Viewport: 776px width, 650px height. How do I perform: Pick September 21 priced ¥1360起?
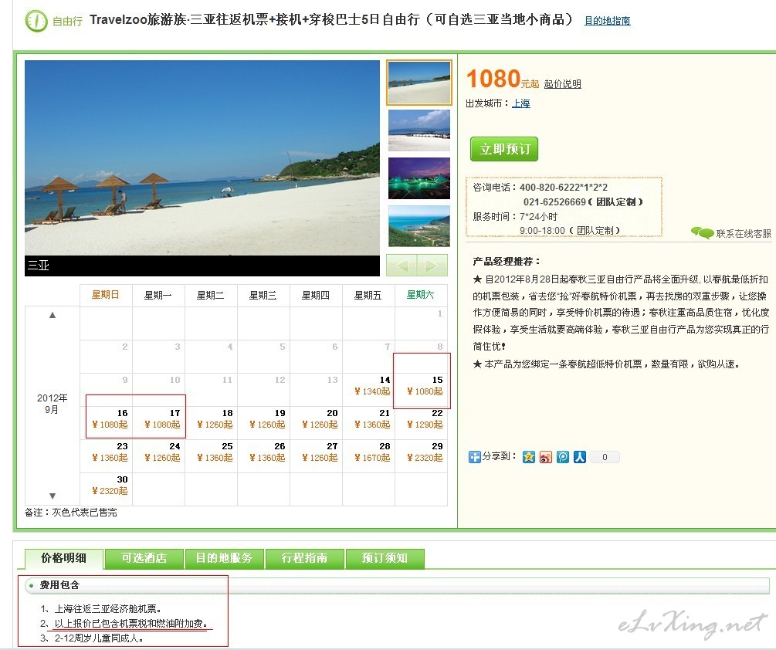pyautogui.click(x=369, y=423)
